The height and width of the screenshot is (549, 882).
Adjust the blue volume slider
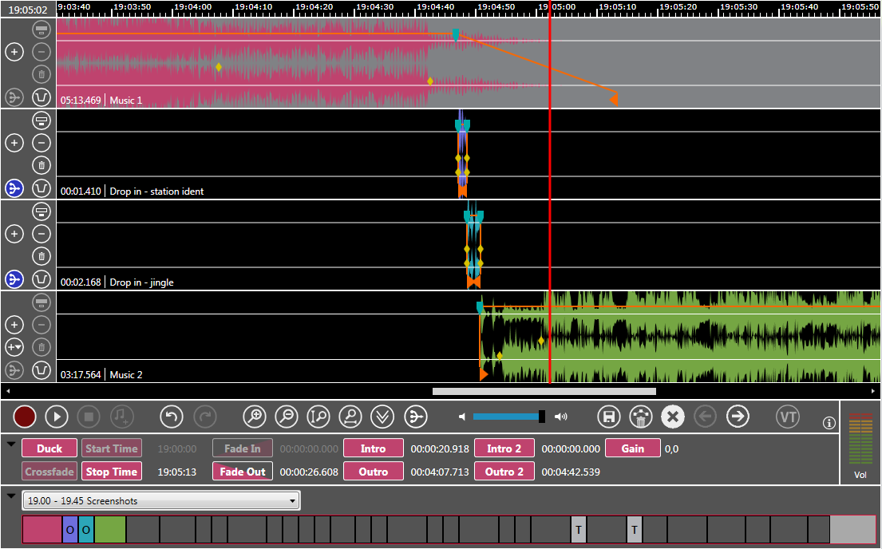click(x=508, y=417)
